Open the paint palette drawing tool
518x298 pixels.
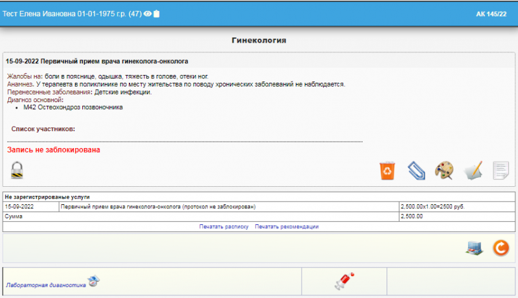pyautogui.click(x=444, y=171)
